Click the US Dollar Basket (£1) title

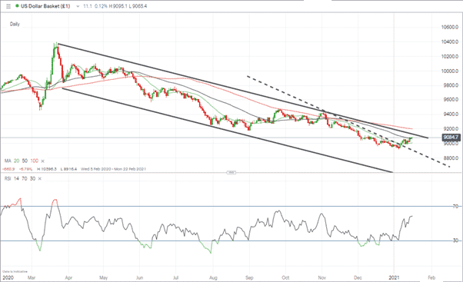coord(45,6)
